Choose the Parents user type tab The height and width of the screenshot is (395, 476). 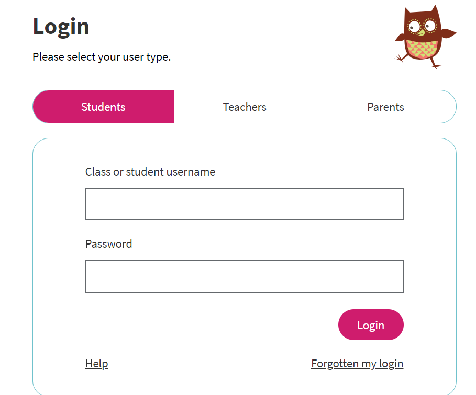(x=385, y=107)
